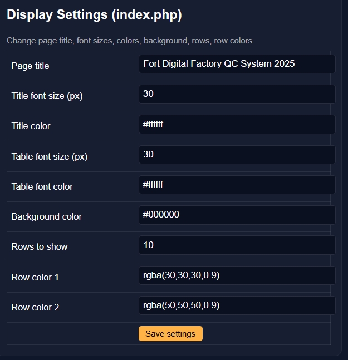
Task: Click the Display Settings (index.php) heading
Action: 94,15
